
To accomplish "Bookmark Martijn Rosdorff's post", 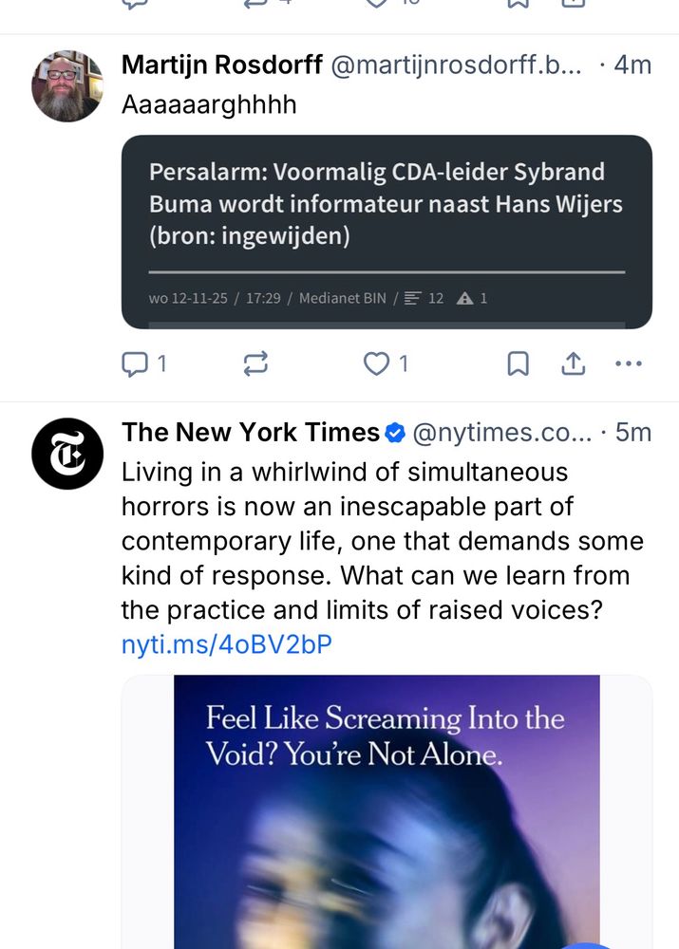I will [518, 363].
